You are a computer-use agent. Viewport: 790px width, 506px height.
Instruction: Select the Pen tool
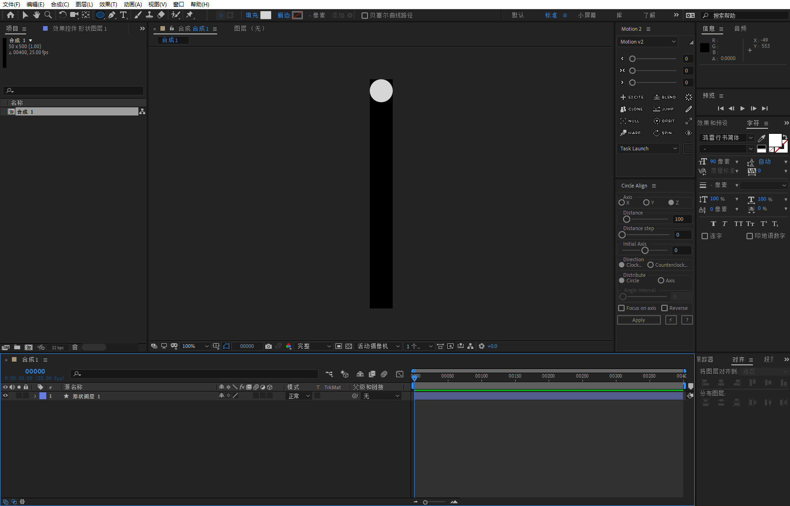coord(112,15)
